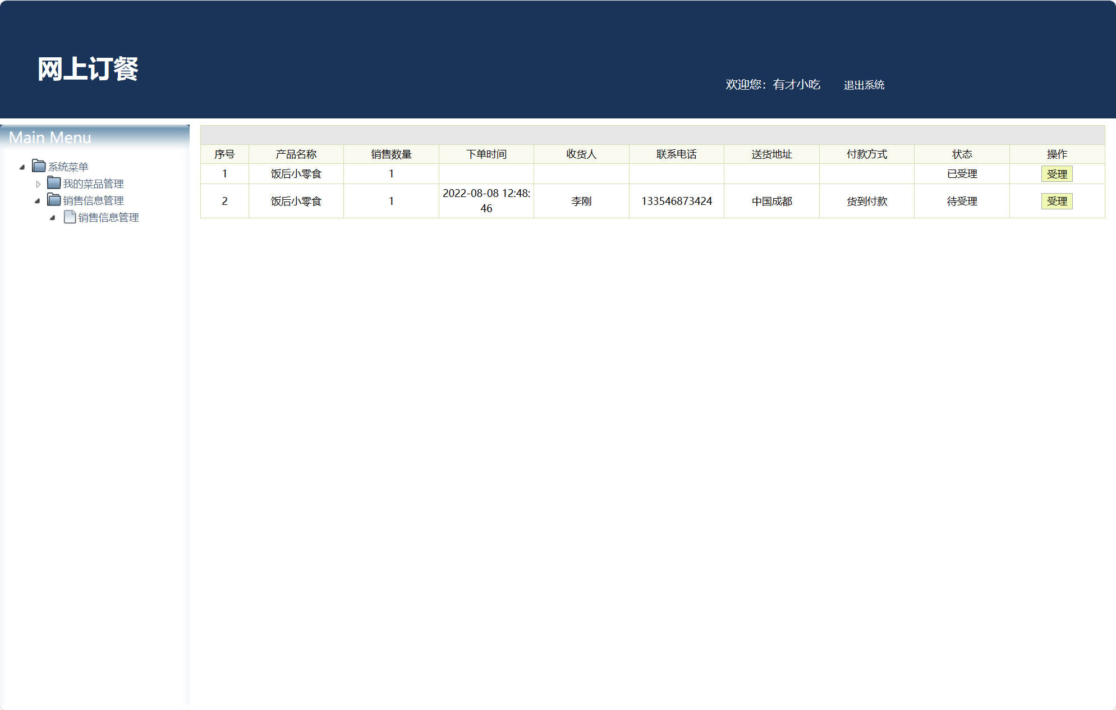
Task: Click the 销售信息管理 document icon
Action: pos(69,218)
